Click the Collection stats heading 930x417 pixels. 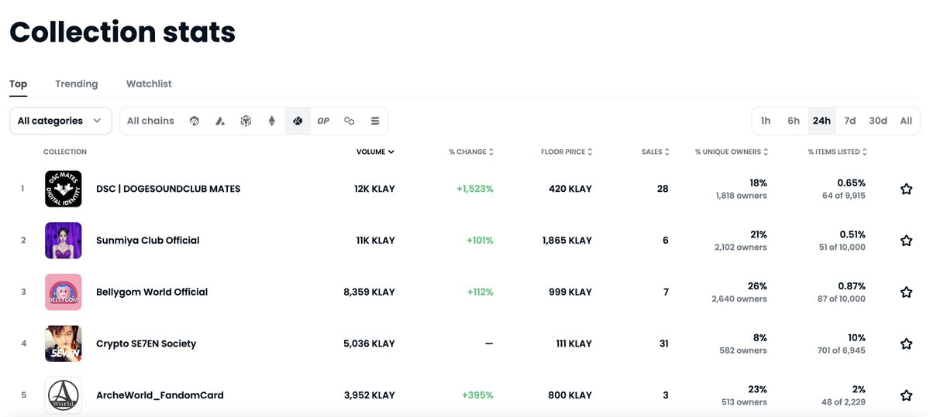click(122, 32)
